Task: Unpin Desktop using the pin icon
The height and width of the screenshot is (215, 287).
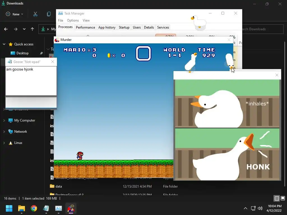Action: 41,53
